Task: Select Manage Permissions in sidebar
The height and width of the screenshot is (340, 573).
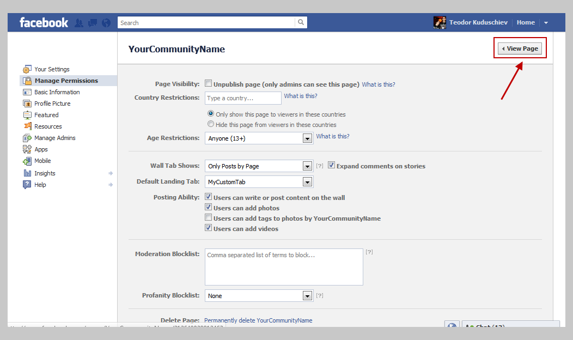Action: 66,81
